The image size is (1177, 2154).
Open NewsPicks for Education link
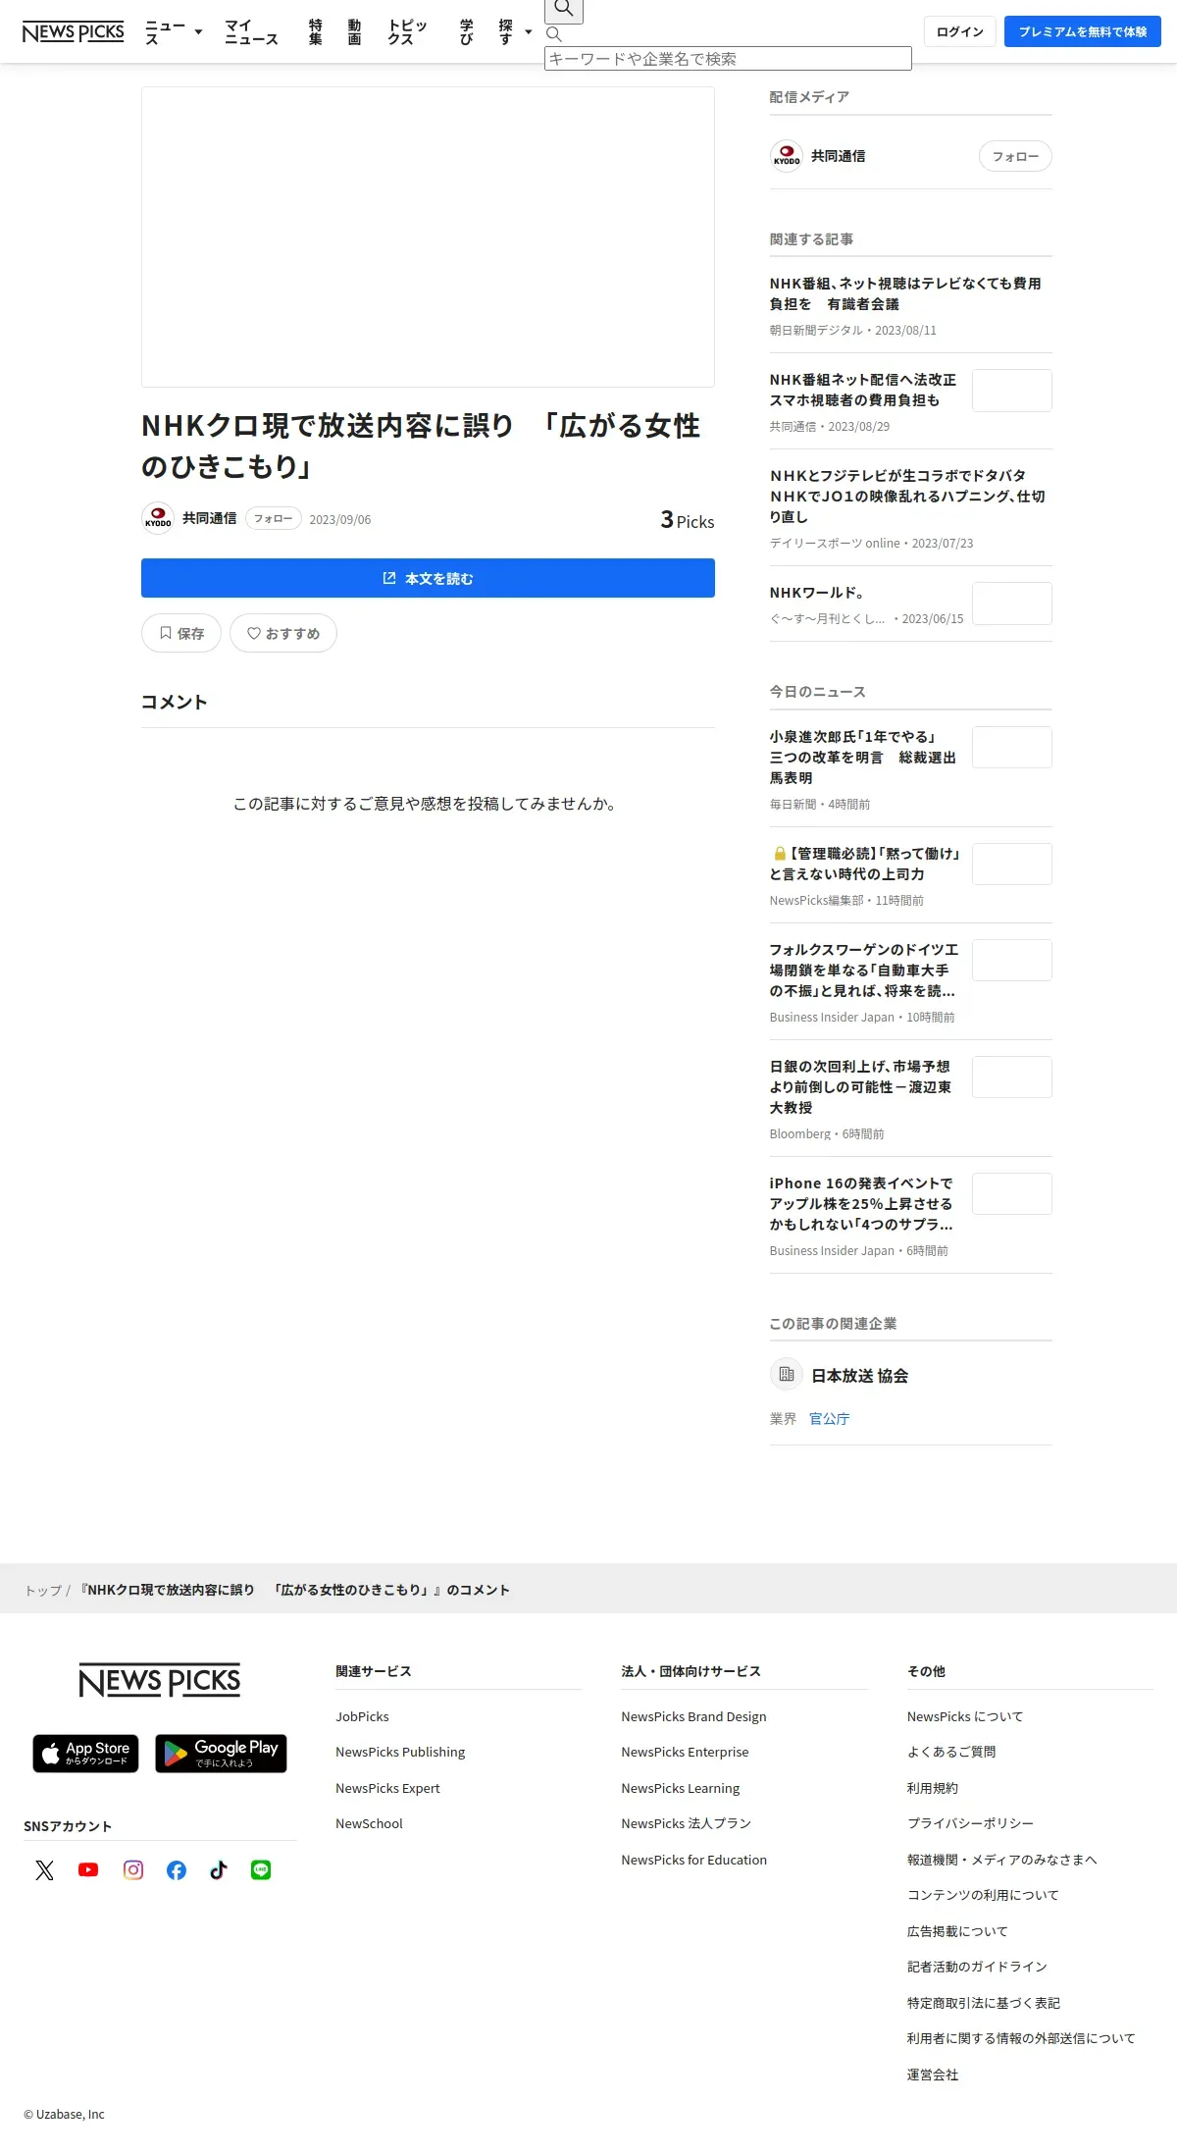693,1860
